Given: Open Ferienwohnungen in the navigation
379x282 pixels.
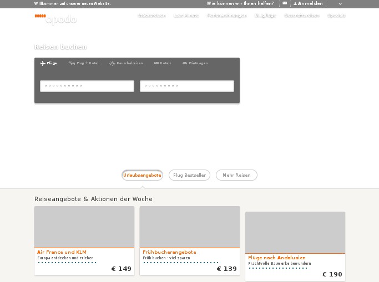Looking at the screenshot, I should click(x=227, y=16).
